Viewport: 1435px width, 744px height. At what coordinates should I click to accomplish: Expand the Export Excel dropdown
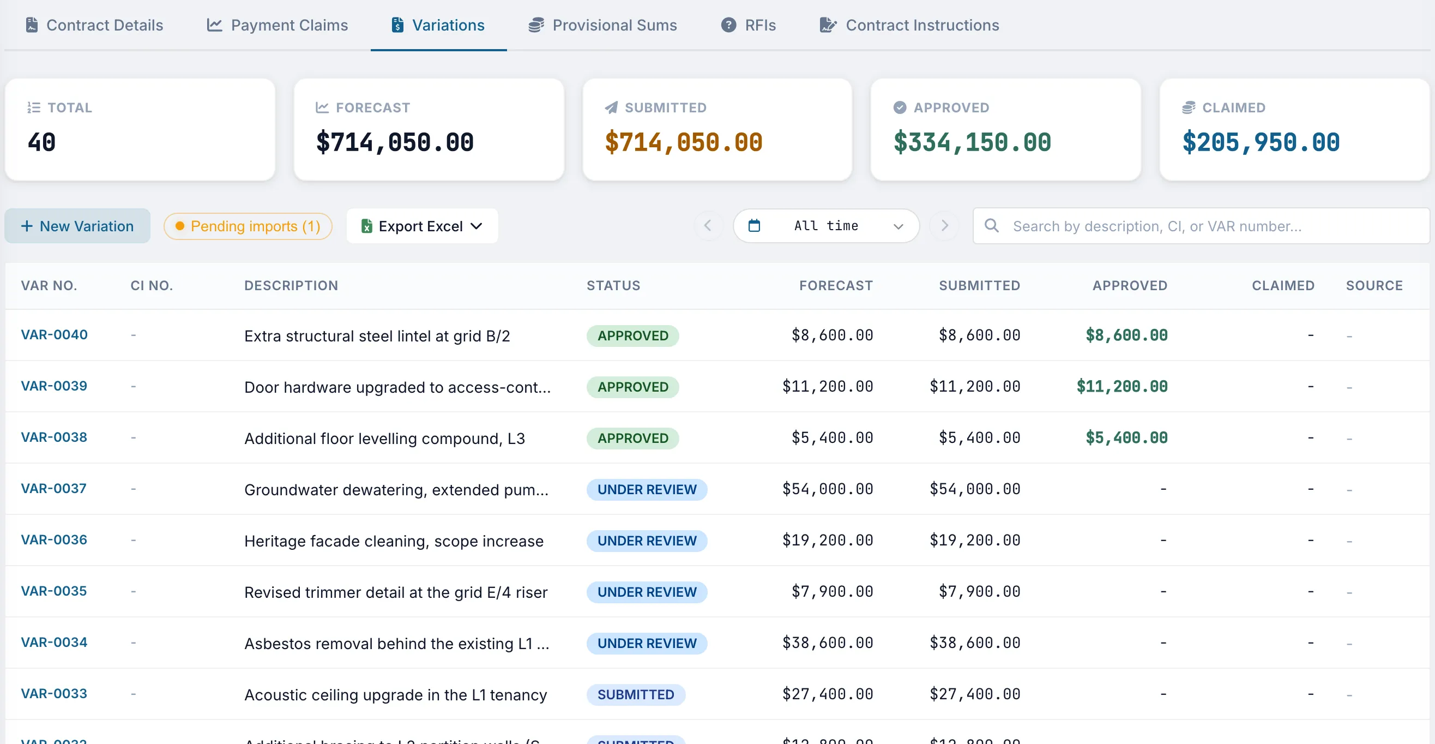tap(422, 226)
